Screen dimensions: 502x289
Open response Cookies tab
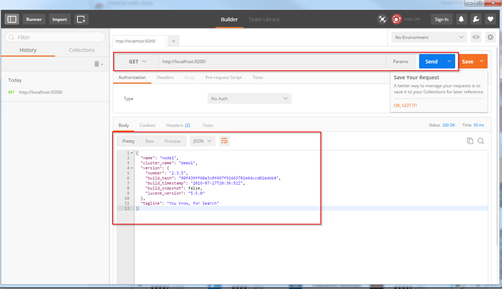click(x=147, y=125)
